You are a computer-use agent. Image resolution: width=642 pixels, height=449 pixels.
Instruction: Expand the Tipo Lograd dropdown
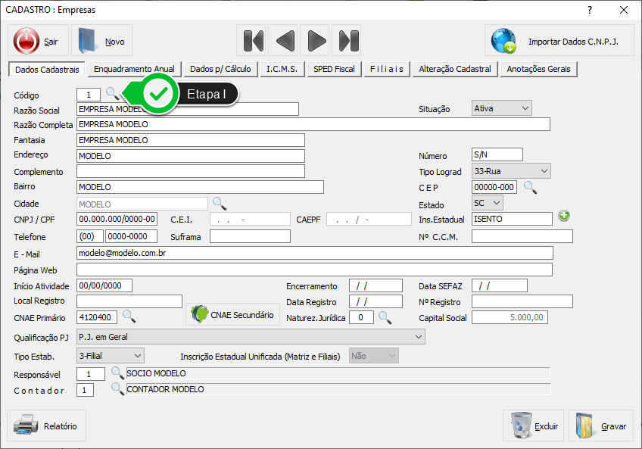pyautogui.click(x=544, y=171)
